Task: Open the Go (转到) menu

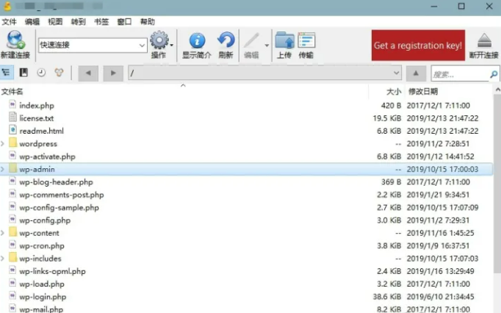Action: [79, 22]
